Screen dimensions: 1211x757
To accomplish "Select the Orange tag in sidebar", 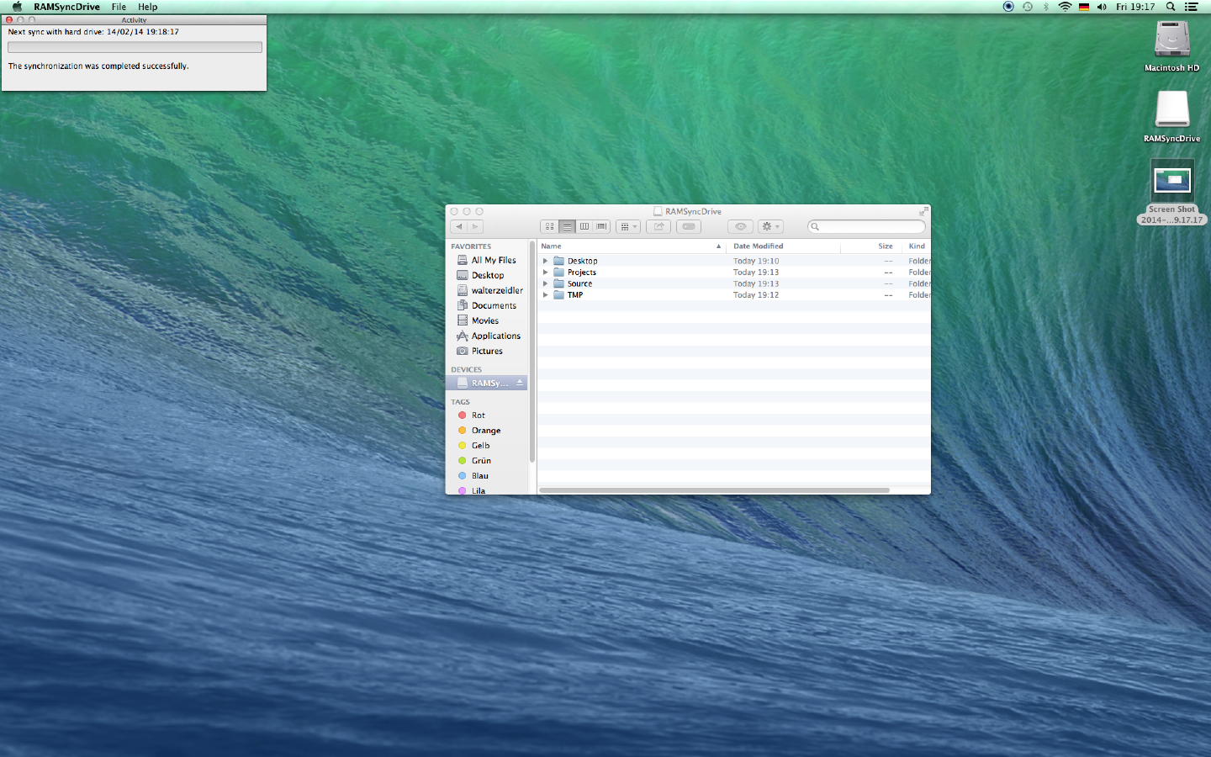I will (485, 431).
